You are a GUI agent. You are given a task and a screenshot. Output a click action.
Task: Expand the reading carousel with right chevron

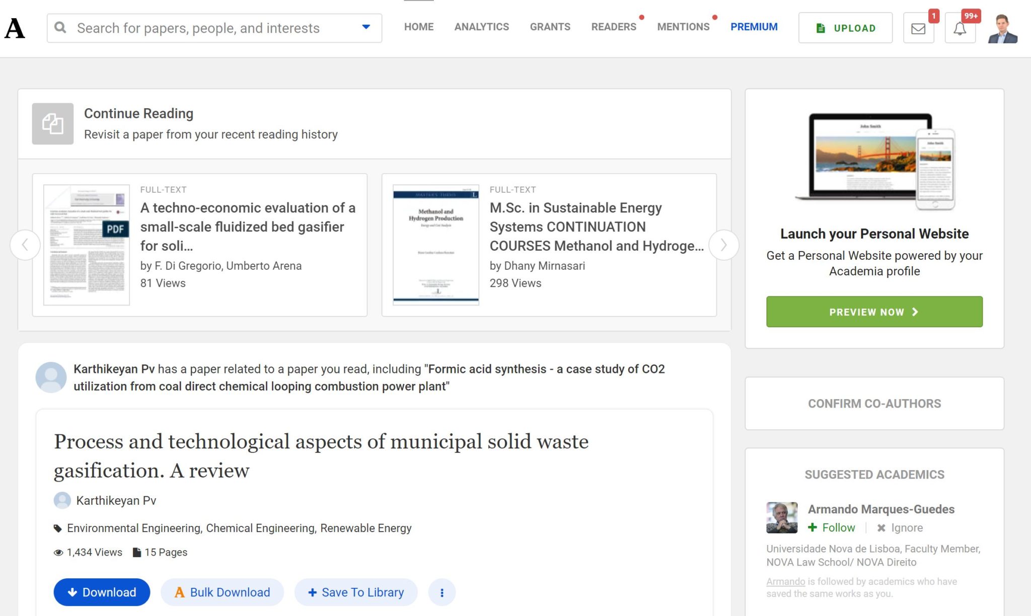[x=723, y=245]
